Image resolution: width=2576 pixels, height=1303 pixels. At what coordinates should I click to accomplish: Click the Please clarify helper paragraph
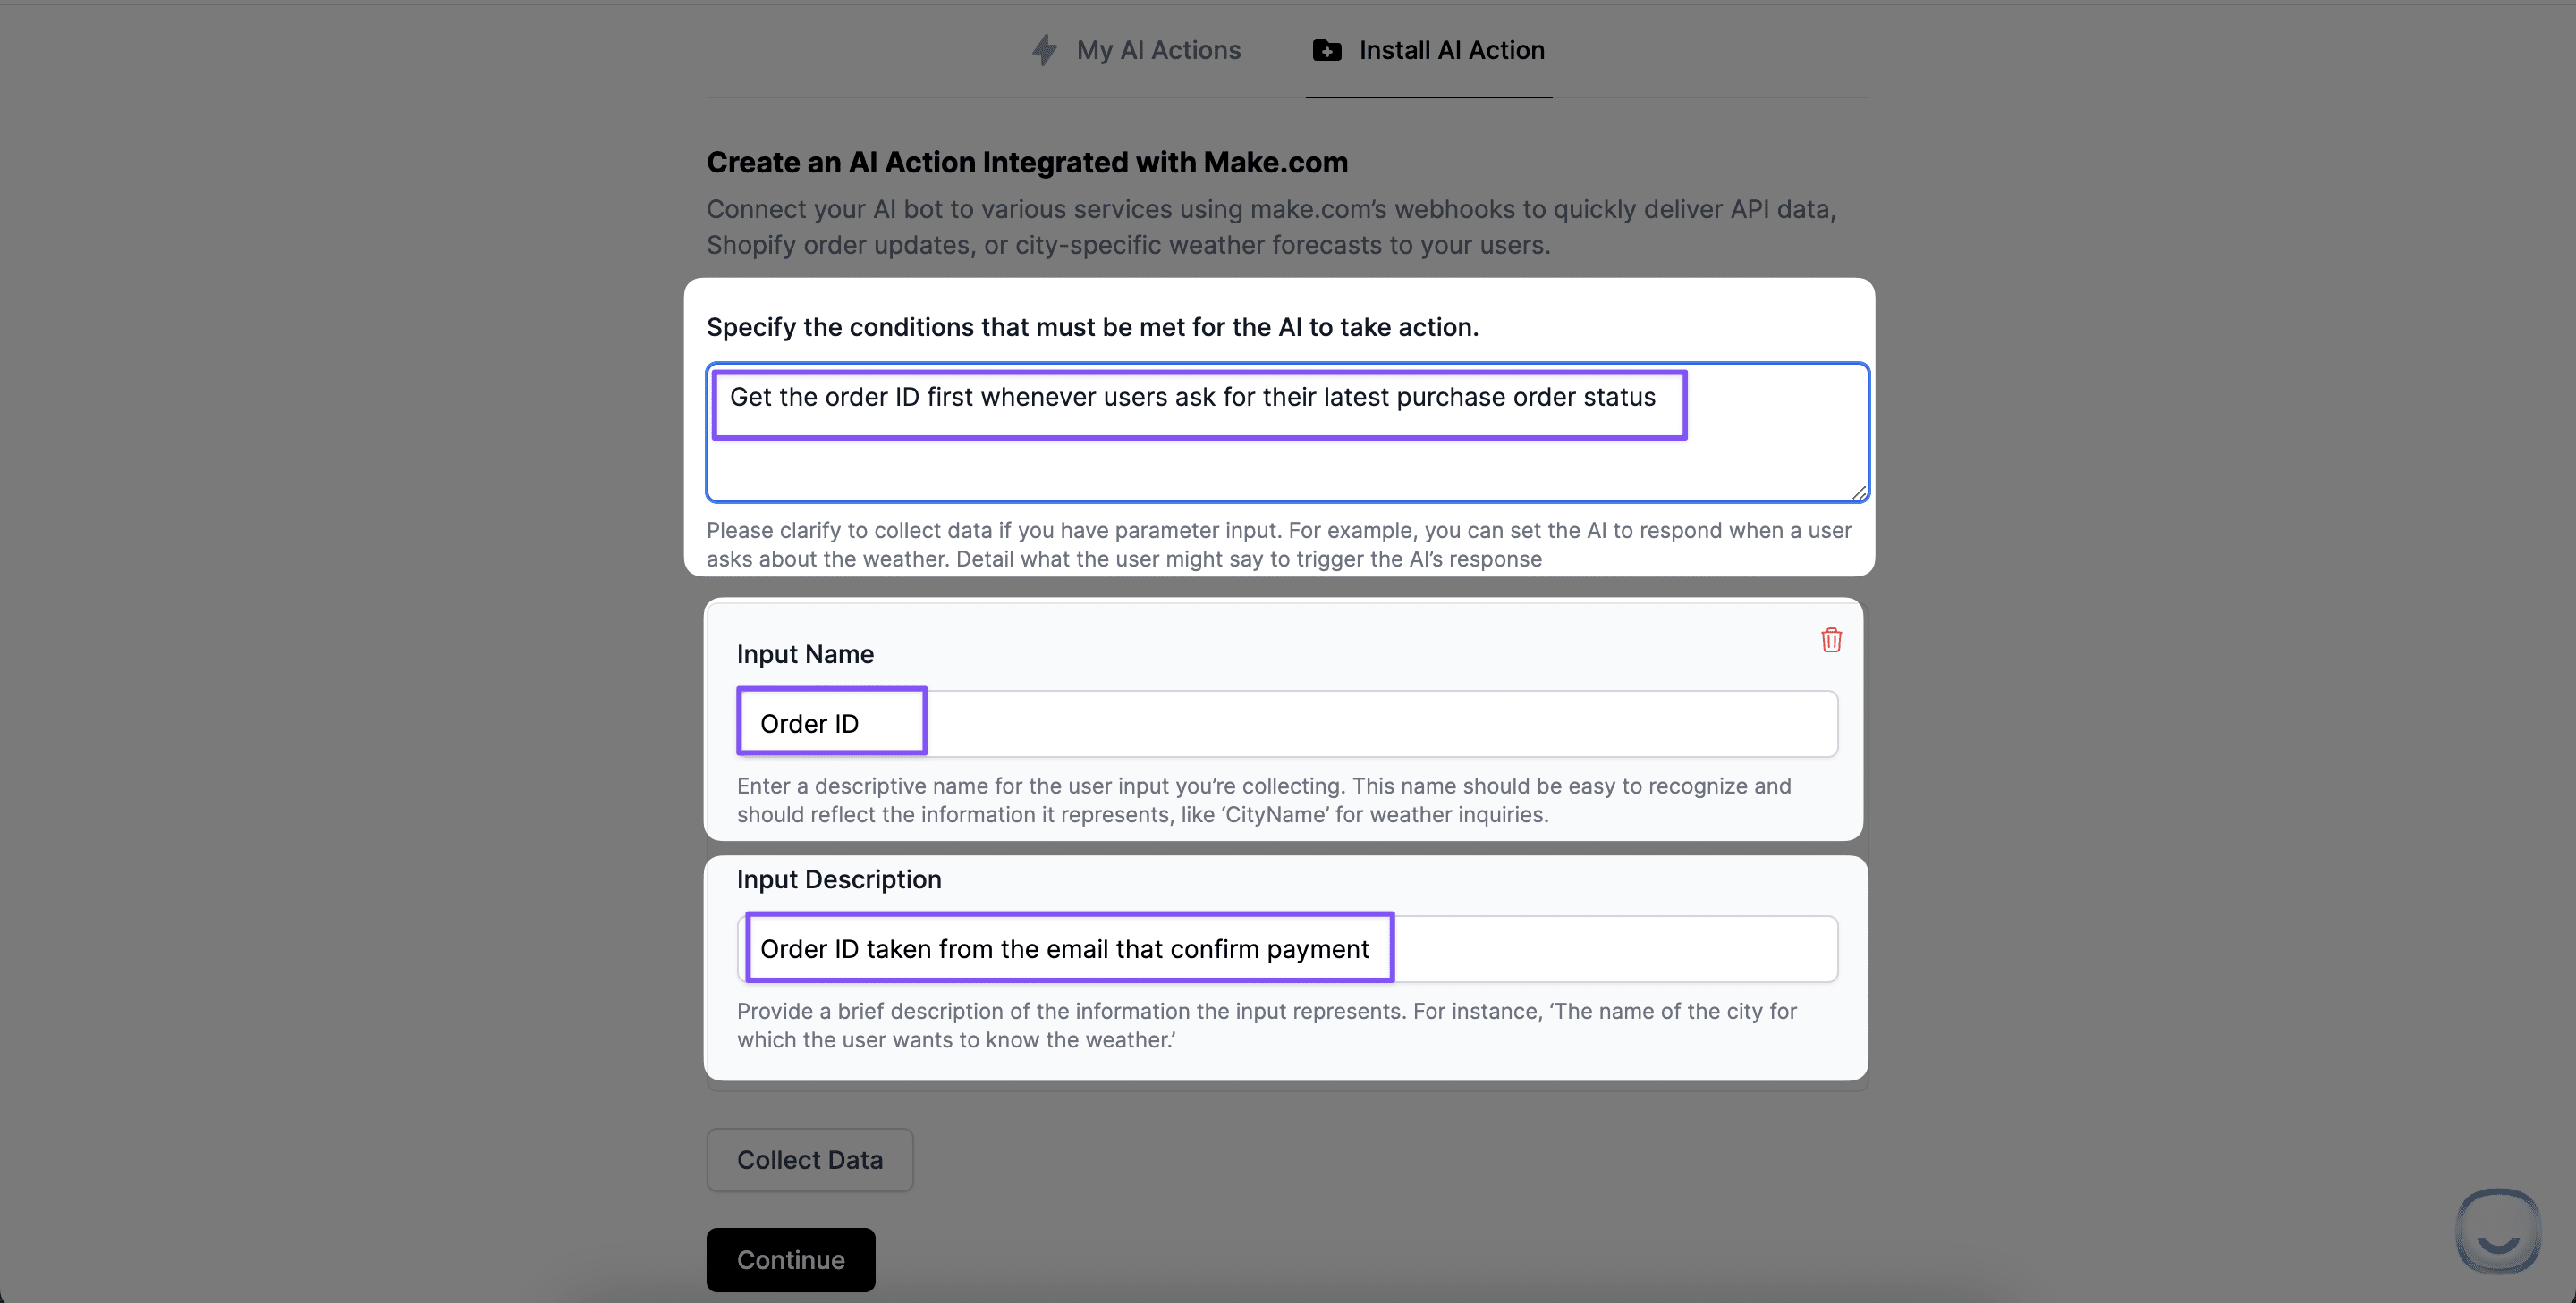point(1279,543)
